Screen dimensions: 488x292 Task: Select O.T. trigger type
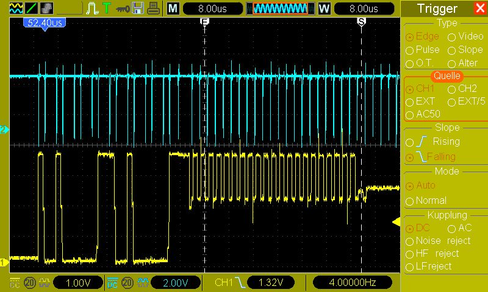pos(420,63)
